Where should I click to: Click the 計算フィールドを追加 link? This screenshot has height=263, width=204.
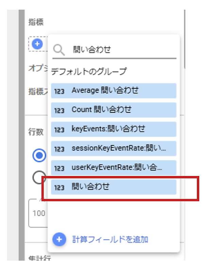(x=110, y=240)
